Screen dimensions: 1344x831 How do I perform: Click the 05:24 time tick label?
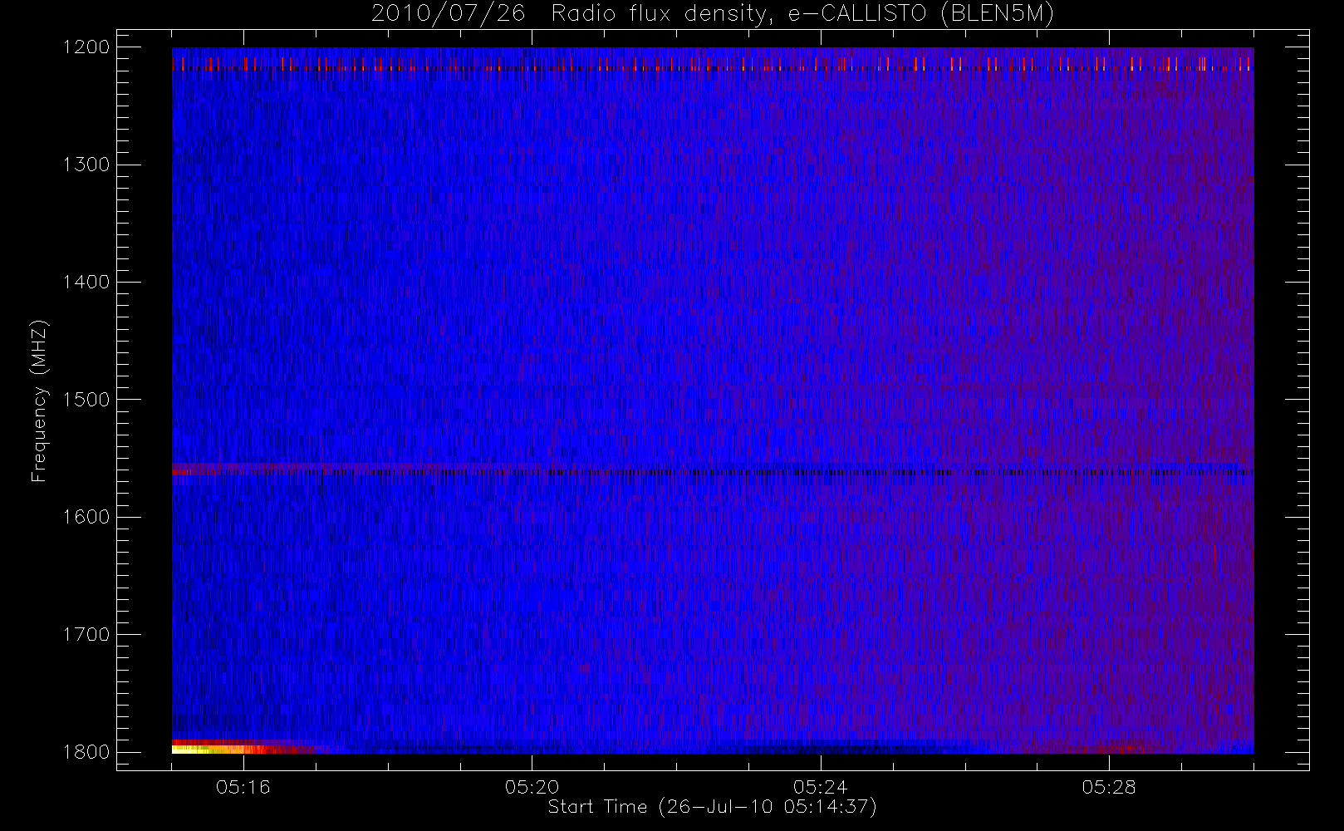pyautogui.click(x=820, y=787)
